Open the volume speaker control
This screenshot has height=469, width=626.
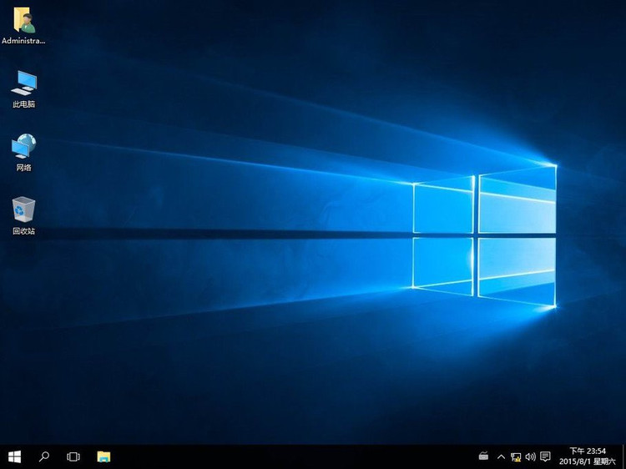(530, 456)
